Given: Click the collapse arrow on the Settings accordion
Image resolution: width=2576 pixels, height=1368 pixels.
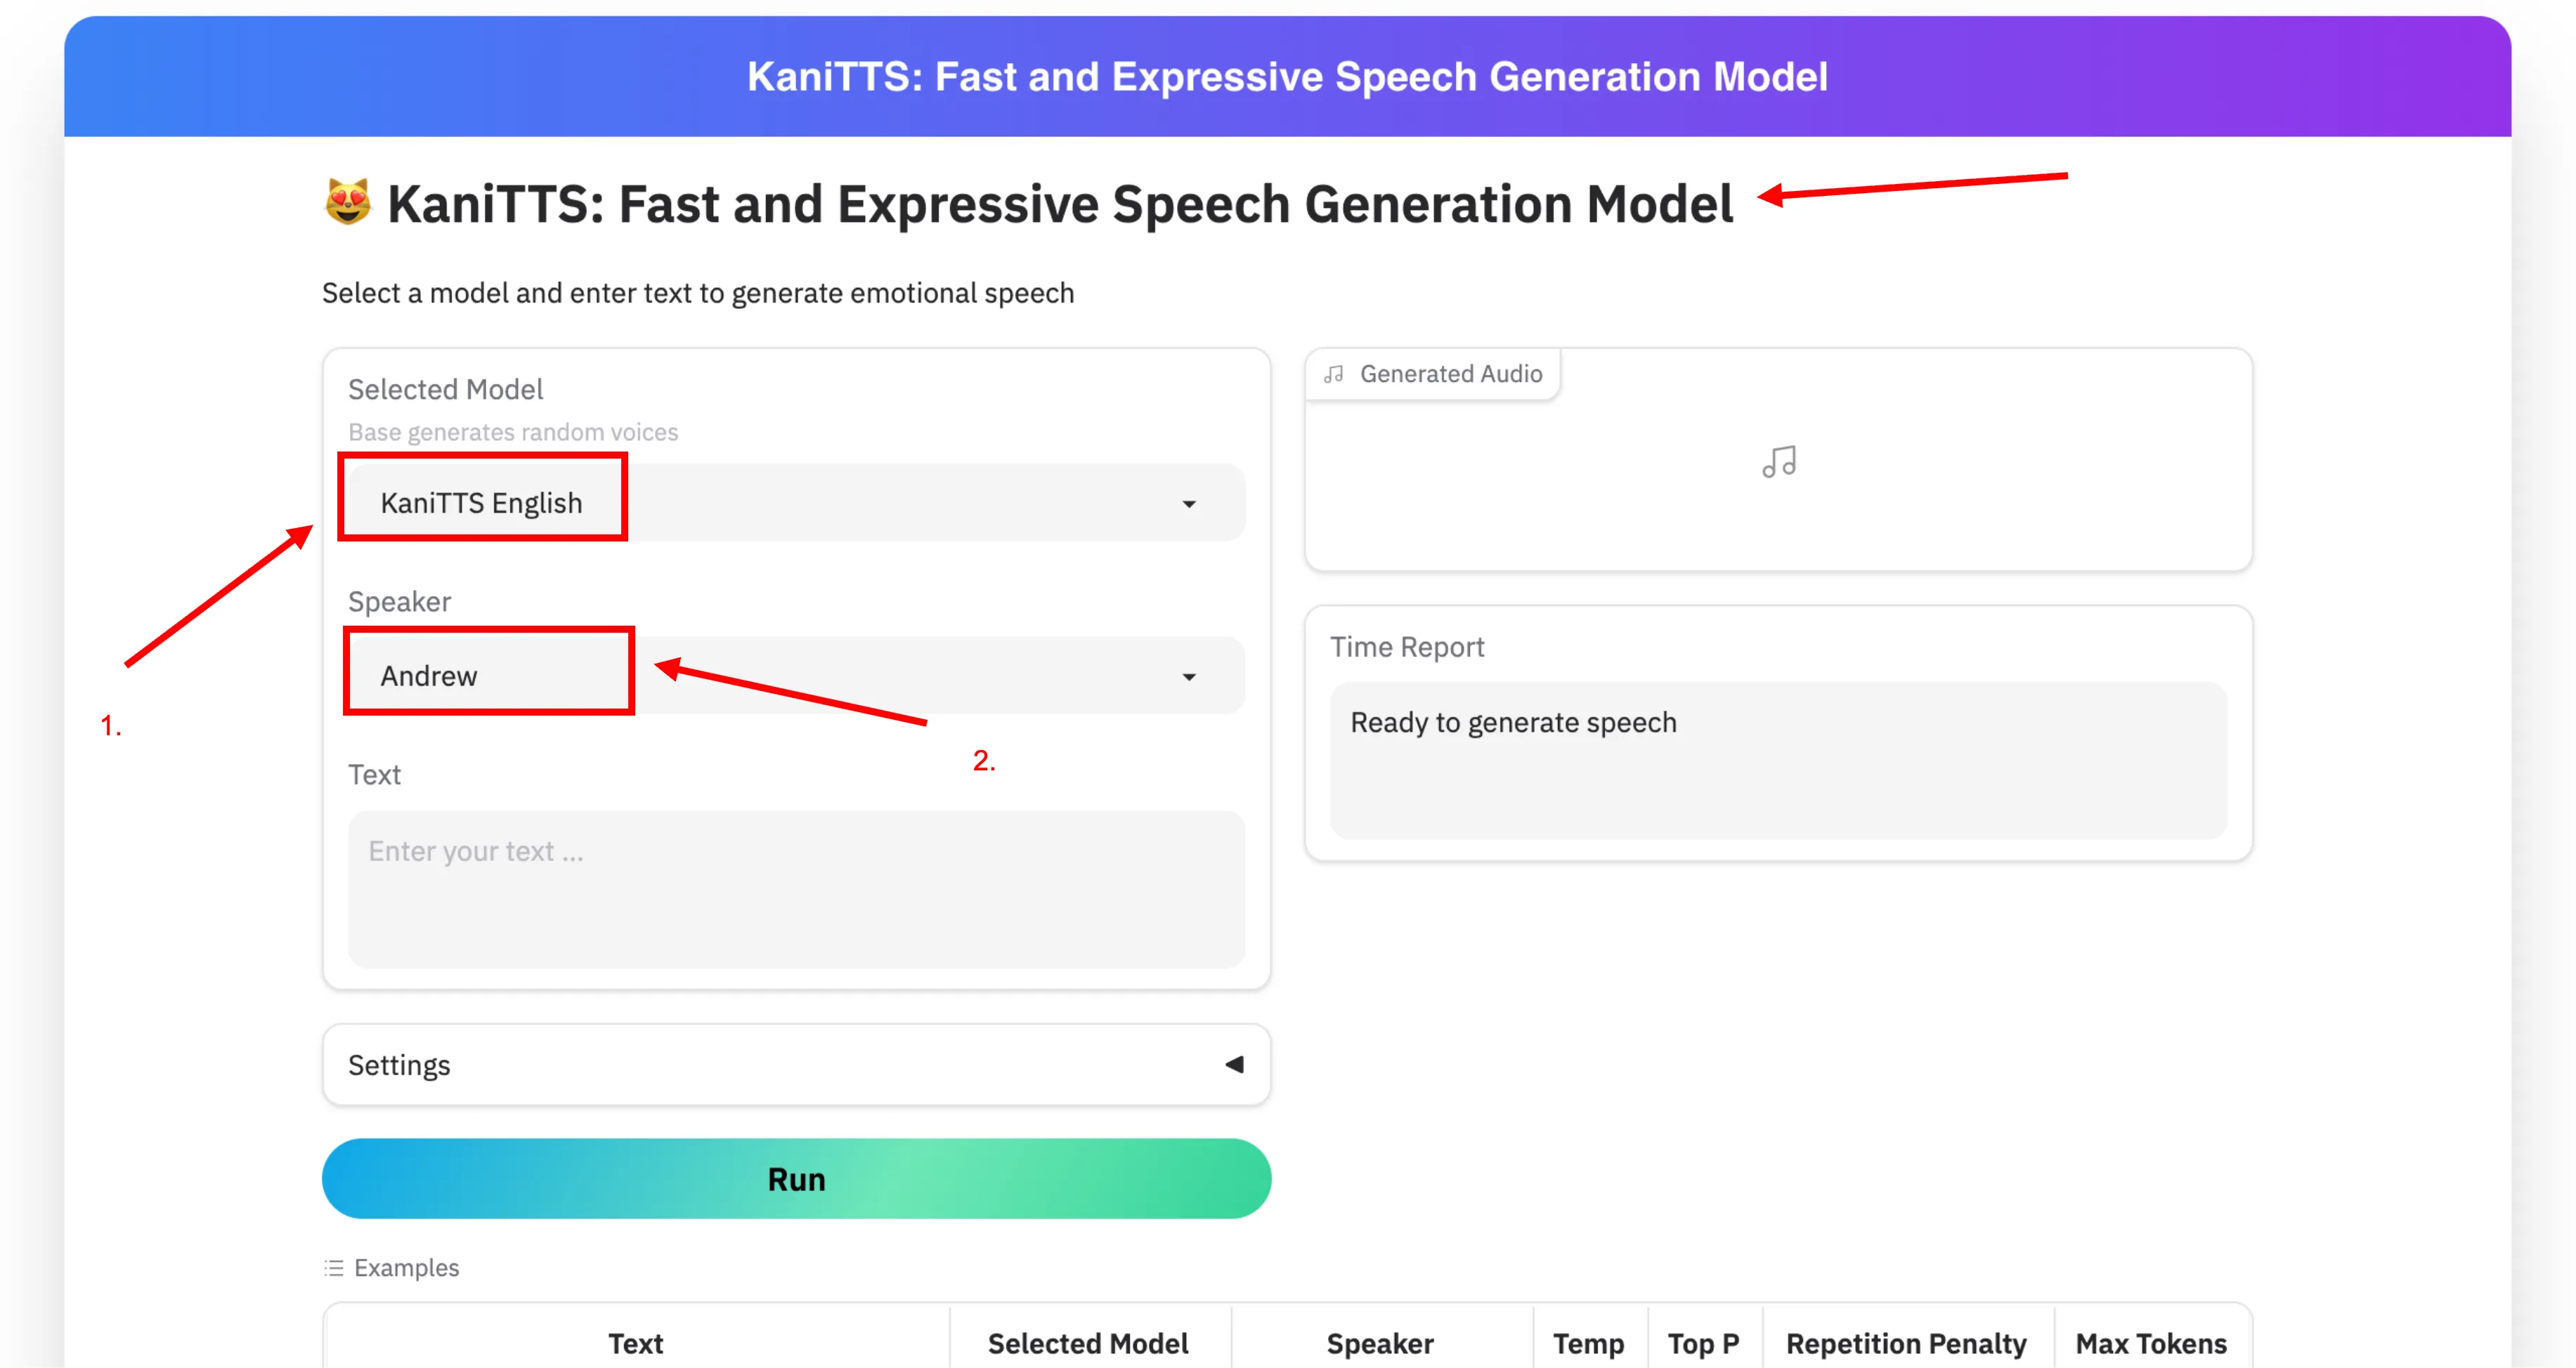Looking at the screenshot, I should coord(1235,1064).
